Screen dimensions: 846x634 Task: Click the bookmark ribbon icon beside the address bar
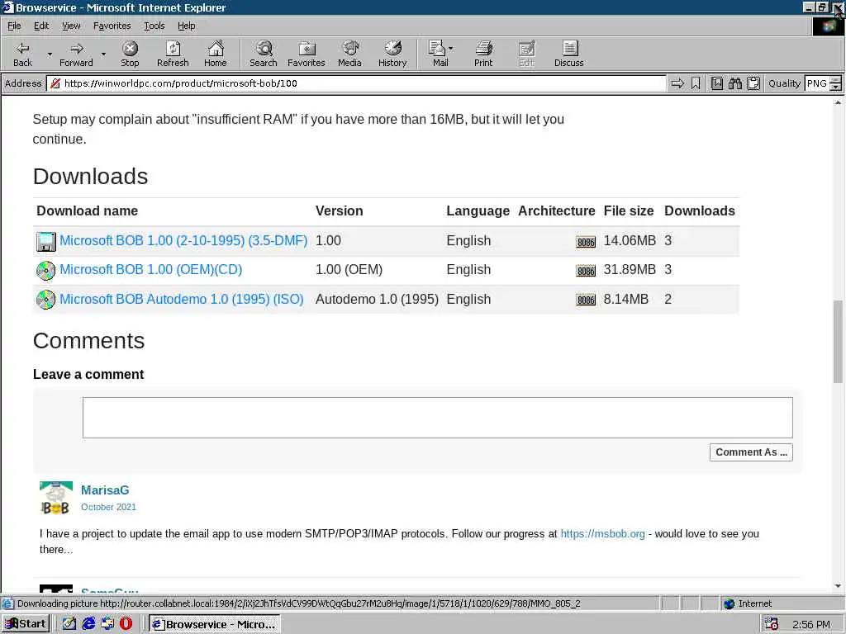click(696, 83)
